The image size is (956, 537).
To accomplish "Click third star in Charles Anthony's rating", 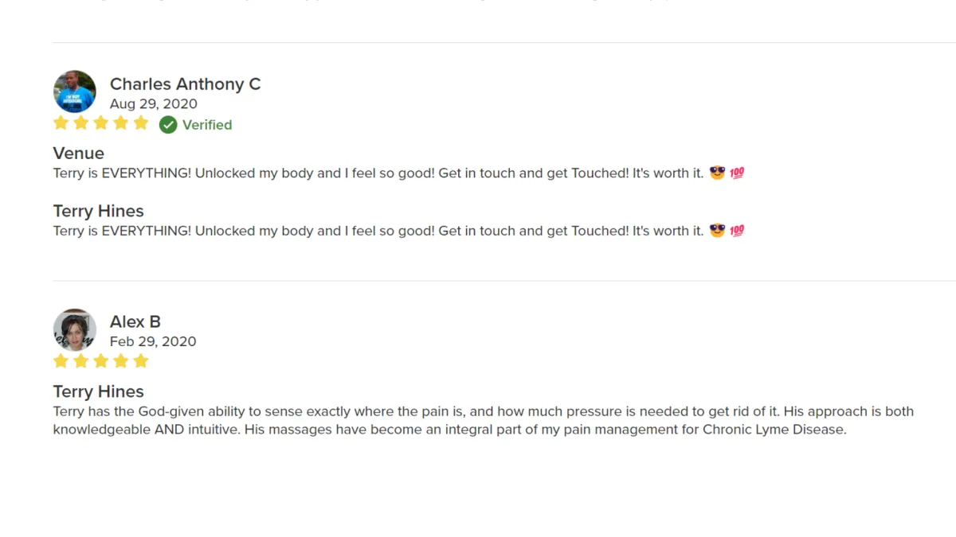I will [x=101, y=123].
